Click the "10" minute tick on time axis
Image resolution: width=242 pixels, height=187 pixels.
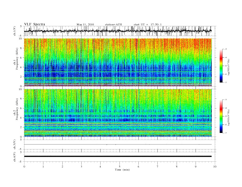[215, 167]
